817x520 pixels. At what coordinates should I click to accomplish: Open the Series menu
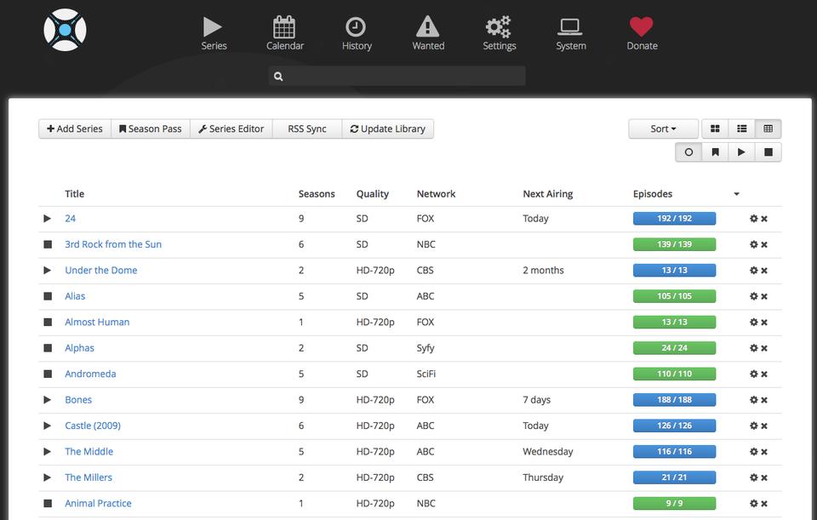pos(214,34)
